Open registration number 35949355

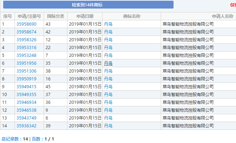point(26,95)
